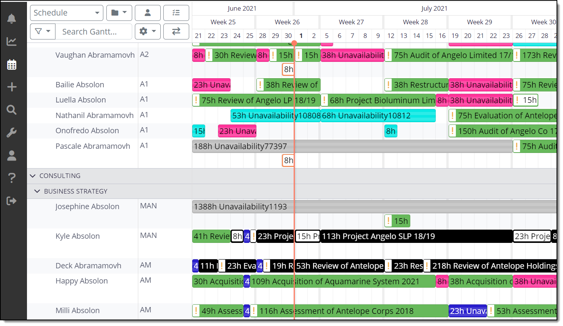Open 23h Unavailability bar for Milli Absolon
This screenshot has width=563, height=326.
pyautogui.click(x=468, y=311)
